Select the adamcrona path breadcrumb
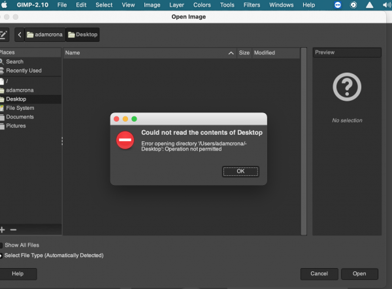This screenshot has width=392, height=289. 45,35
